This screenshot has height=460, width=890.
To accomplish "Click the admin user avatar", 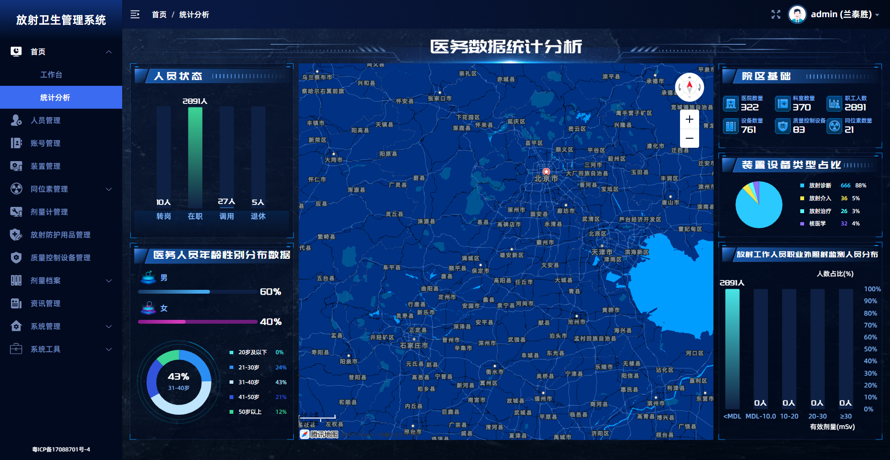I will click(797, 14).
